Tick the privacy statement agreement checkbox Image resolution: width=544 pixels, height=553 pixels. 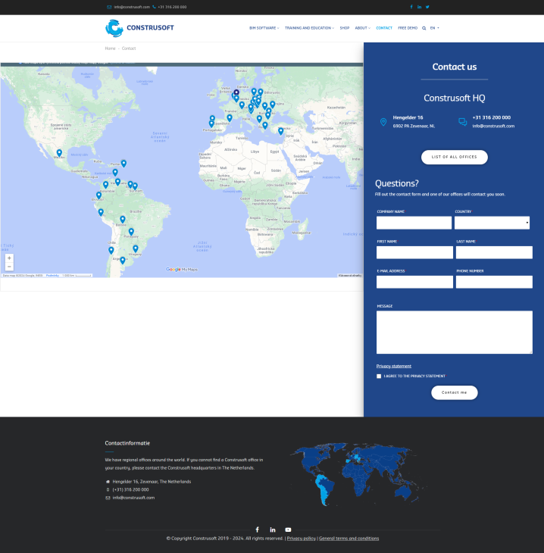(x=379, y=376)
